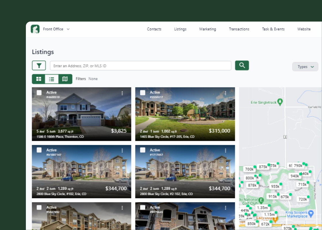Select the 700k map price marker
This screenshot has width=322, height=230.
coord(249,169)
